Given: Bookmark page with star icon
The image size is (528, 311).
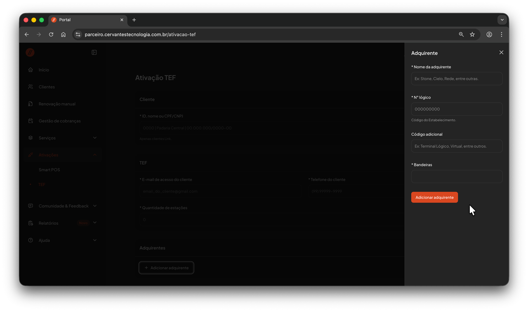Looking at the screenshot, I should pos(472,35).
